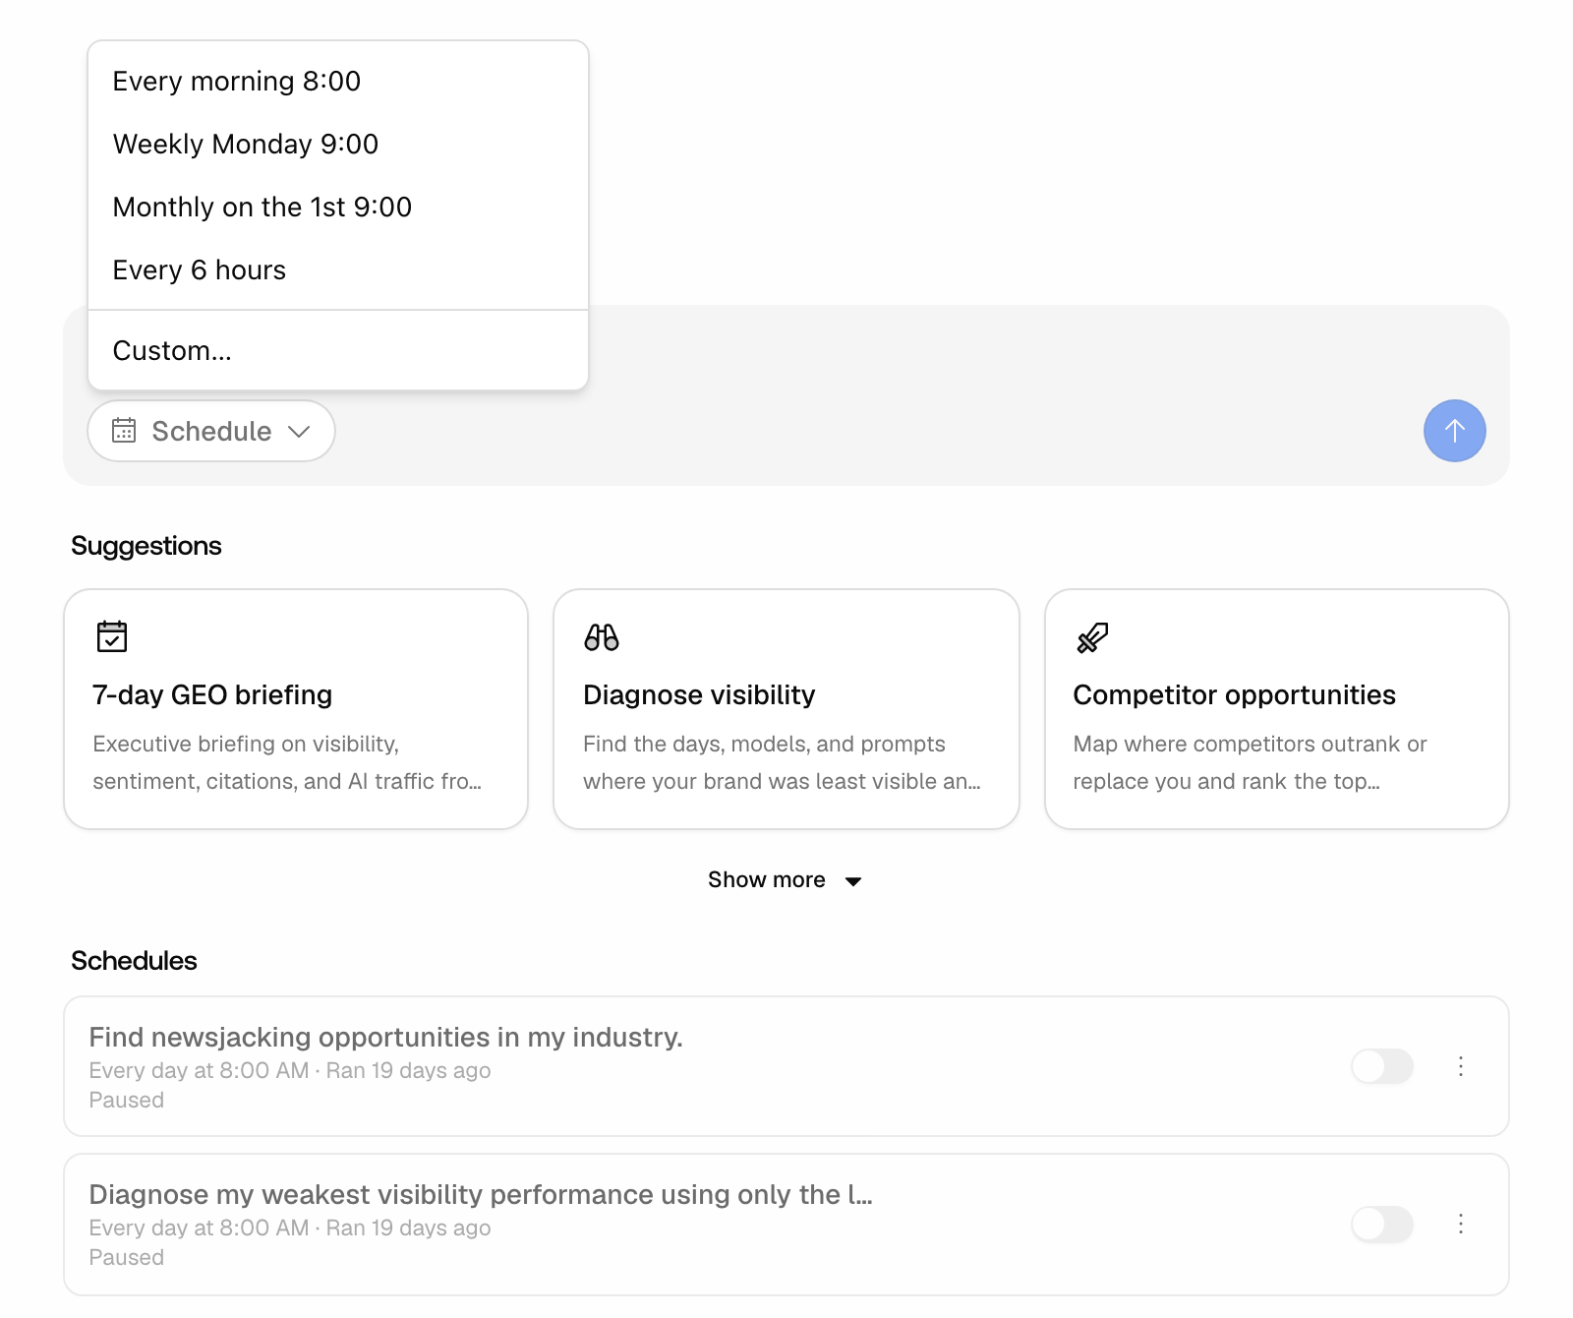The height and width of the screenshot is (1318, 1573).
Task: Click sword icon on Competitor opportunities card
Action: (1092, 637)
